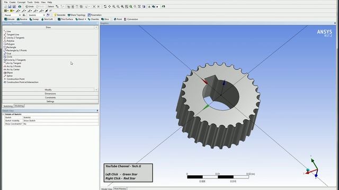Viewport: 339px width, 190px height.
Task: Expand the Modify toolbox
Action: click(x=48, y=90)
